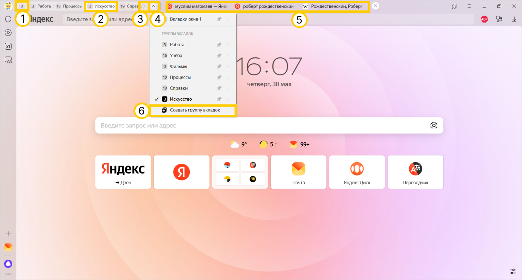Open the calendar 51 icon in sidebar

[x=8, y=46]
